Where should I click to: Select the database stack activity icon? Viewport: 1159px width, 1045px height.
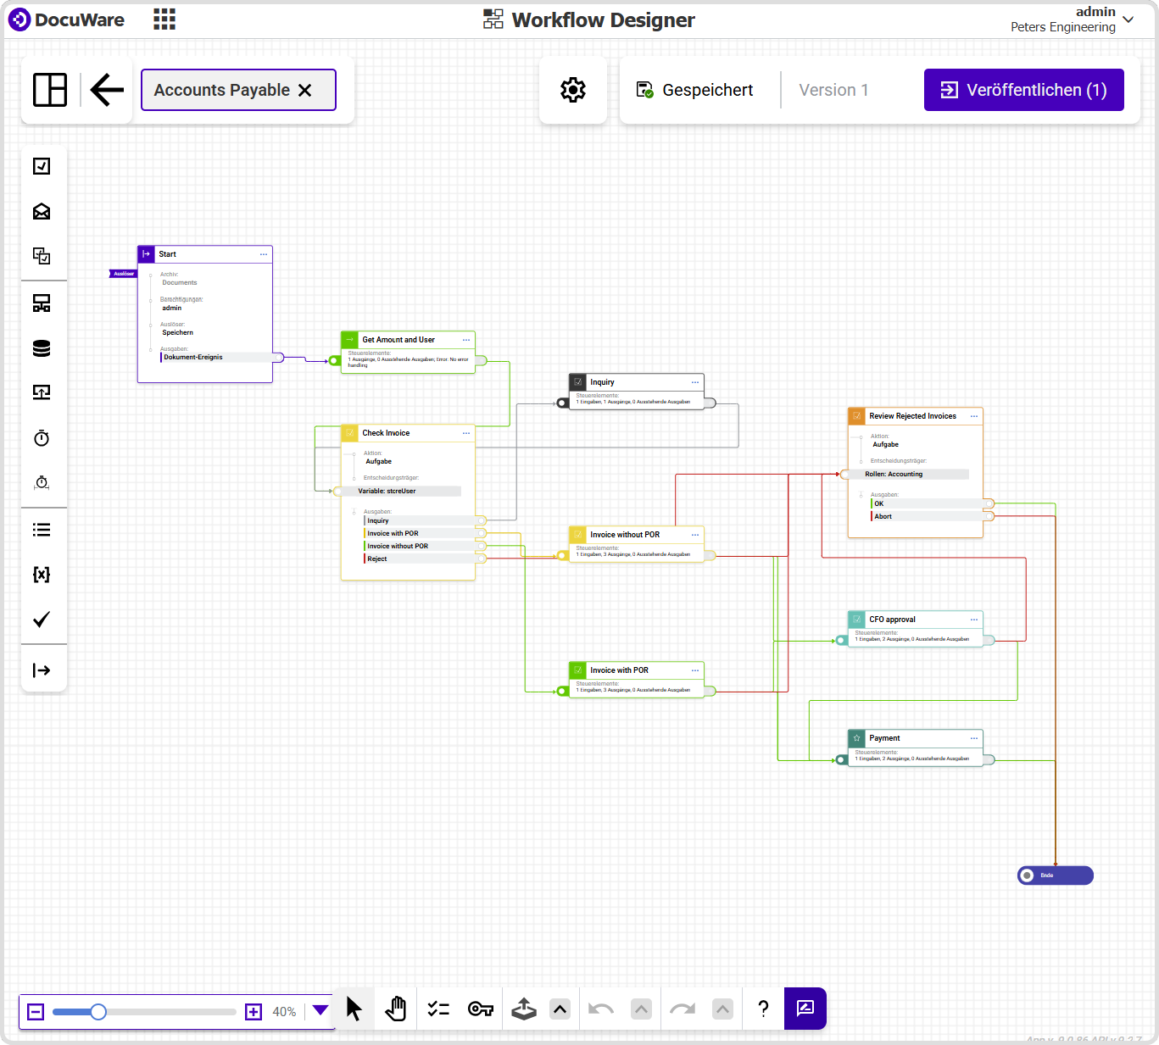(42, 348)
